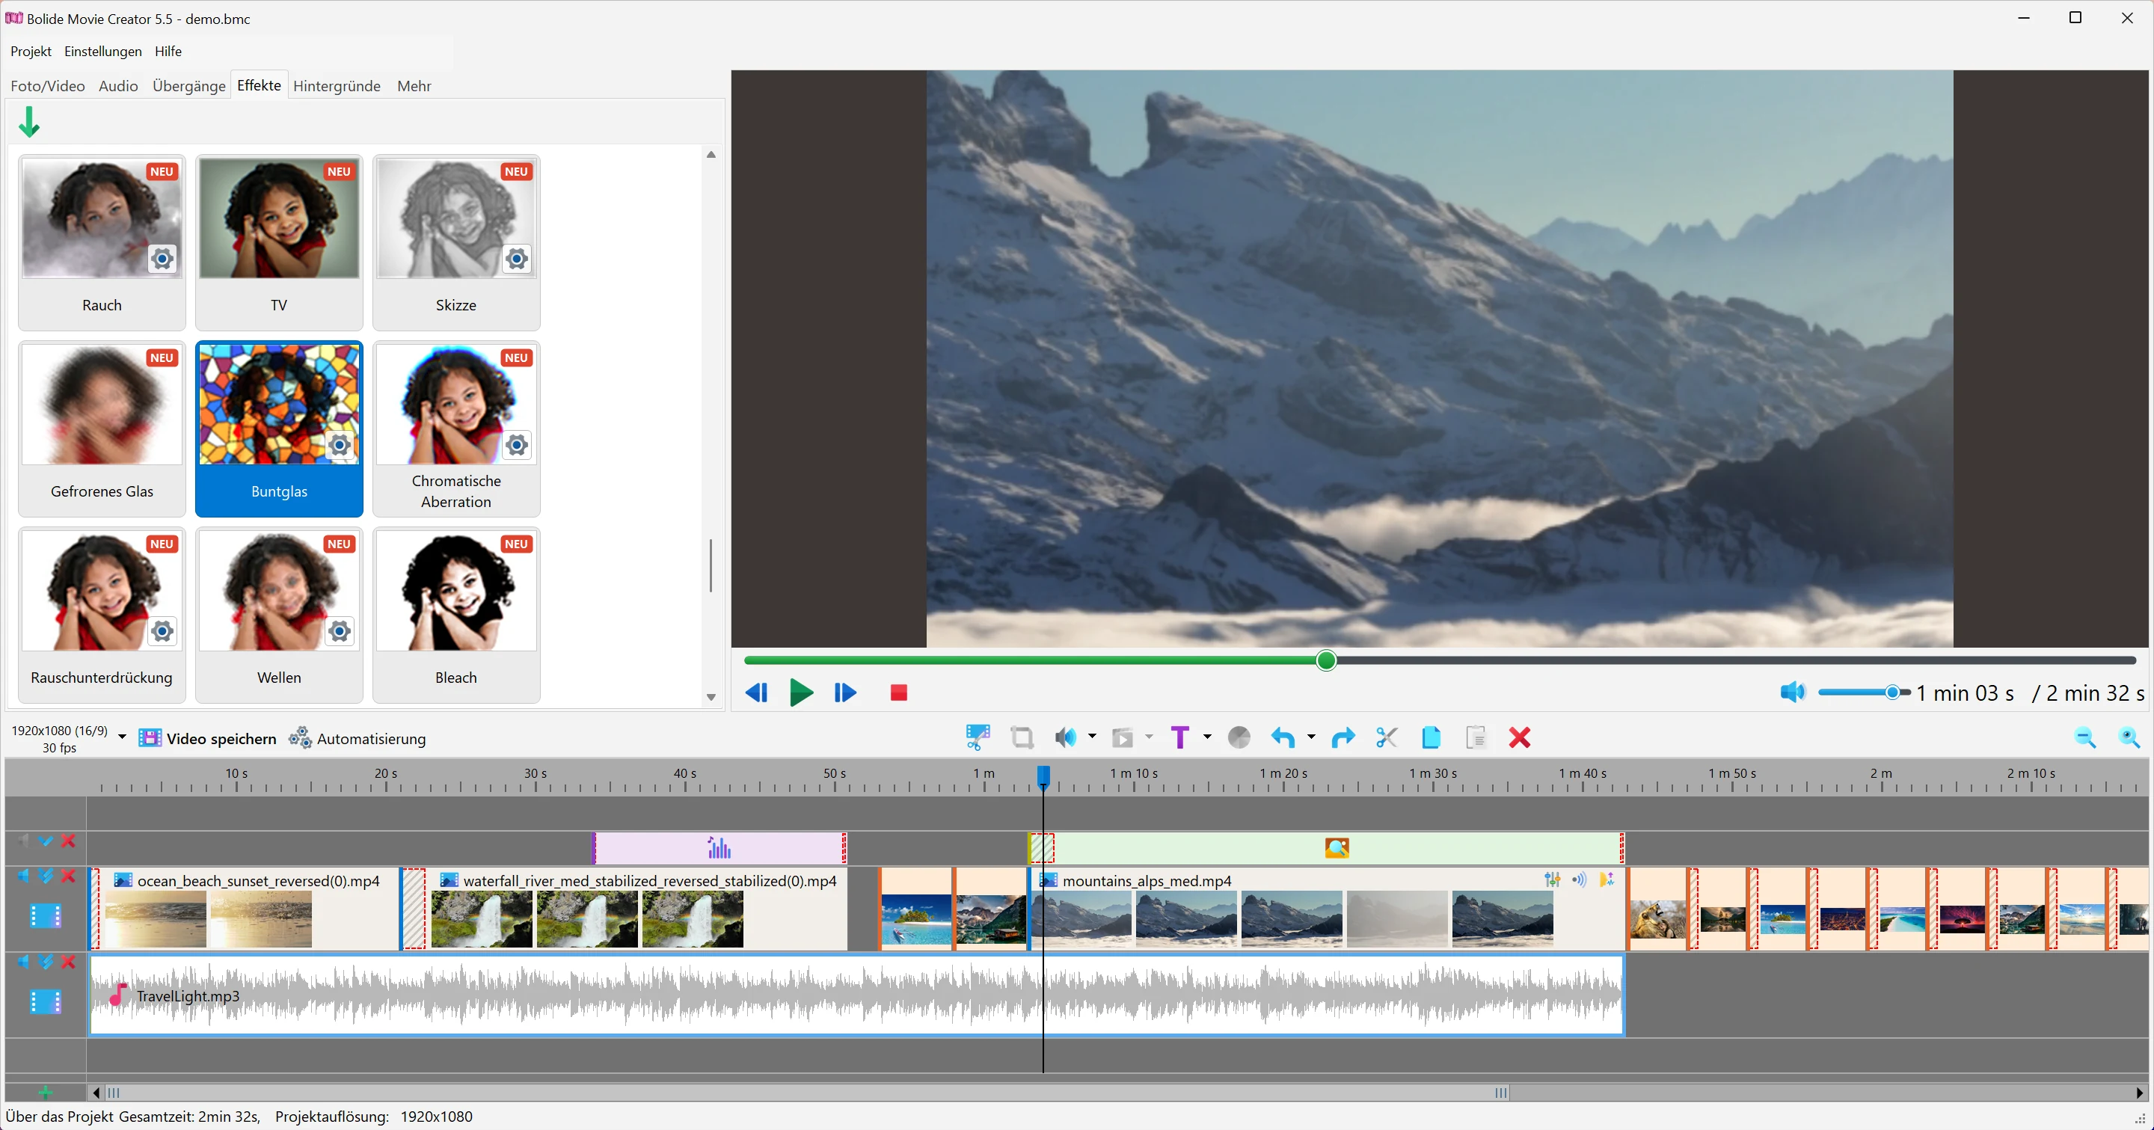Image resolution: width=2154 pixels, height=1130 pixels.
Task: Toggle the check mark on top overlay track
Action: click(x=46, y=841)
